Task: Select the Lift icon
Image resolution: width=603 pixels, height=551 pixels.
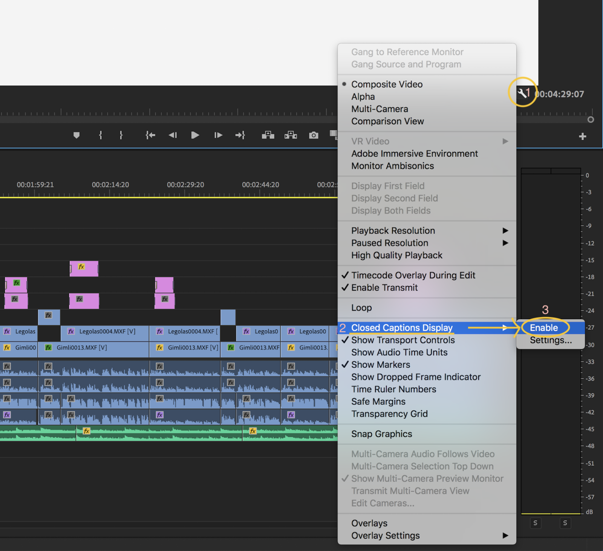Action: pos(268,135)
